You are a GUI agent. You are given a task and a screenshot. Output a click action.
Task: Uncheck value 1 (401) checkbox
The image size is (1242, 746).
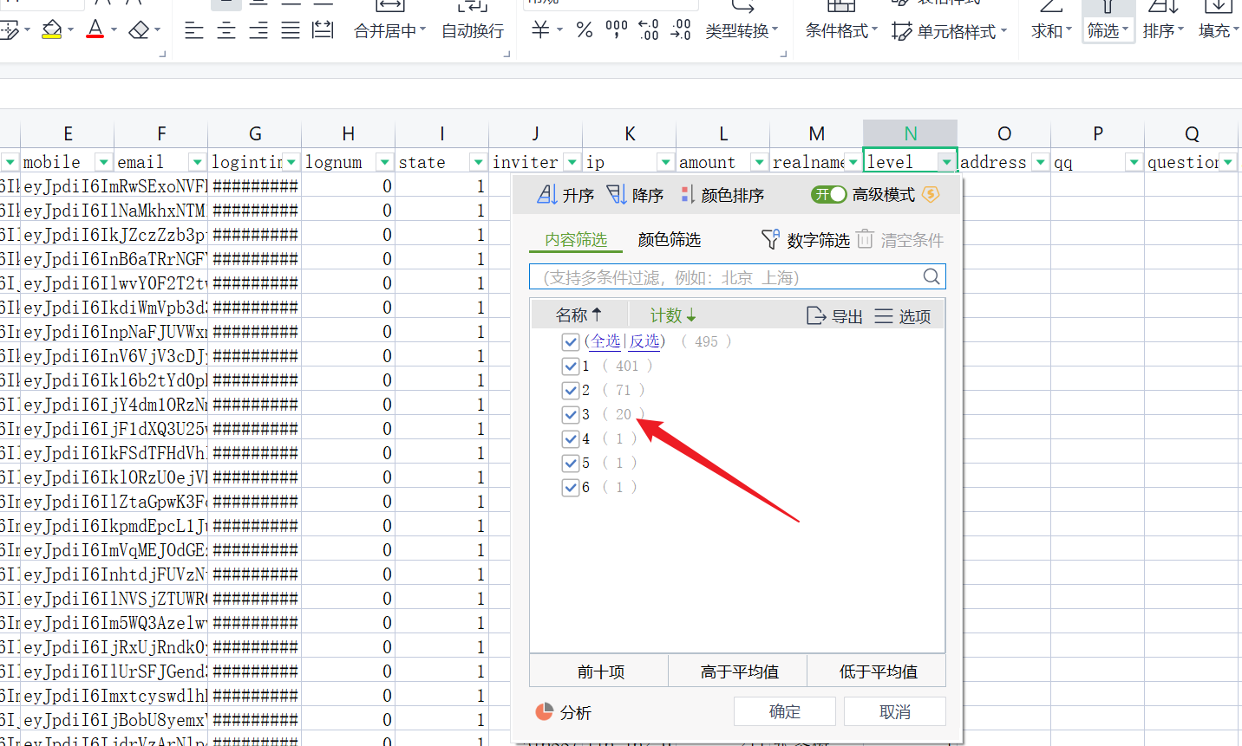coord(570,366)
